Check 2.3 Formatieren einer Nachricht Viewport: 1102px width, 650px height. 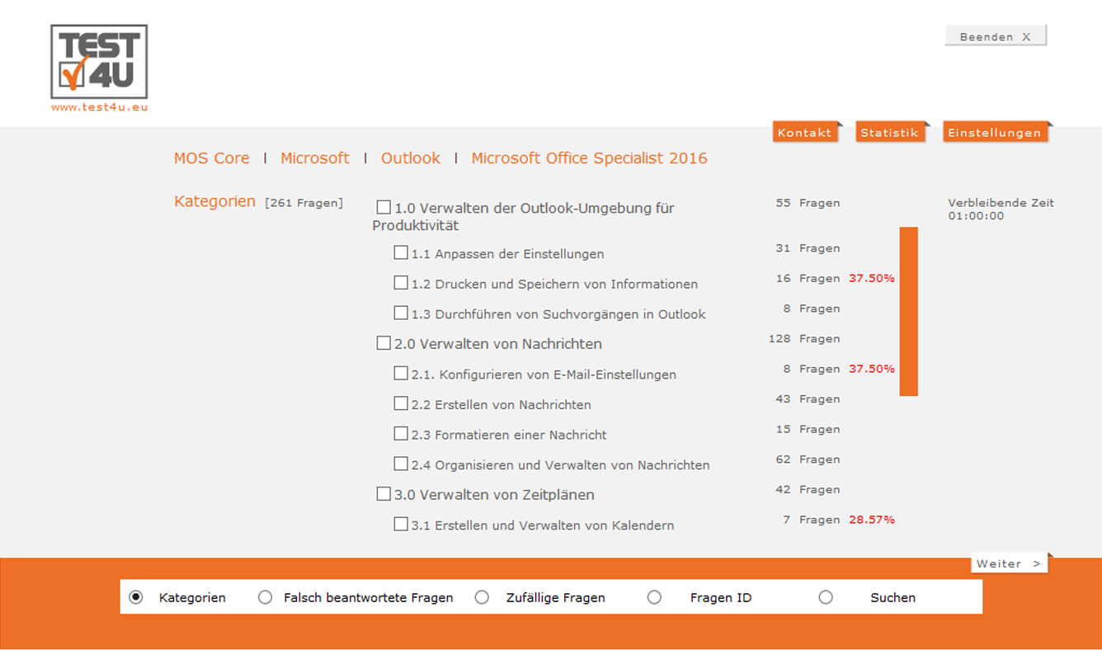(401, 433)
